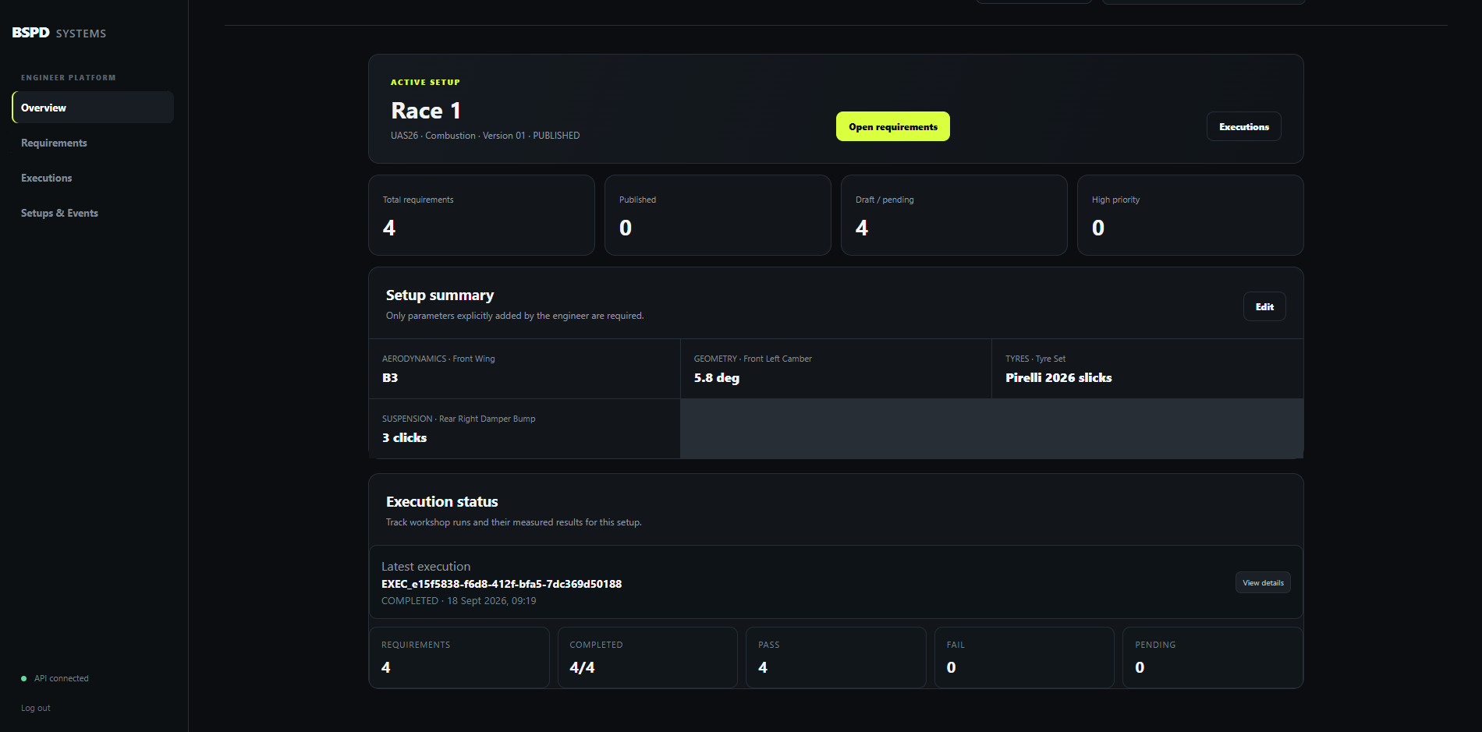Click the Execution status heading
This screenshot has width=1482, height=732.
pos(441,502)
